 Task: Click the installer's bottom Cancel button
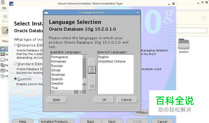162,121
